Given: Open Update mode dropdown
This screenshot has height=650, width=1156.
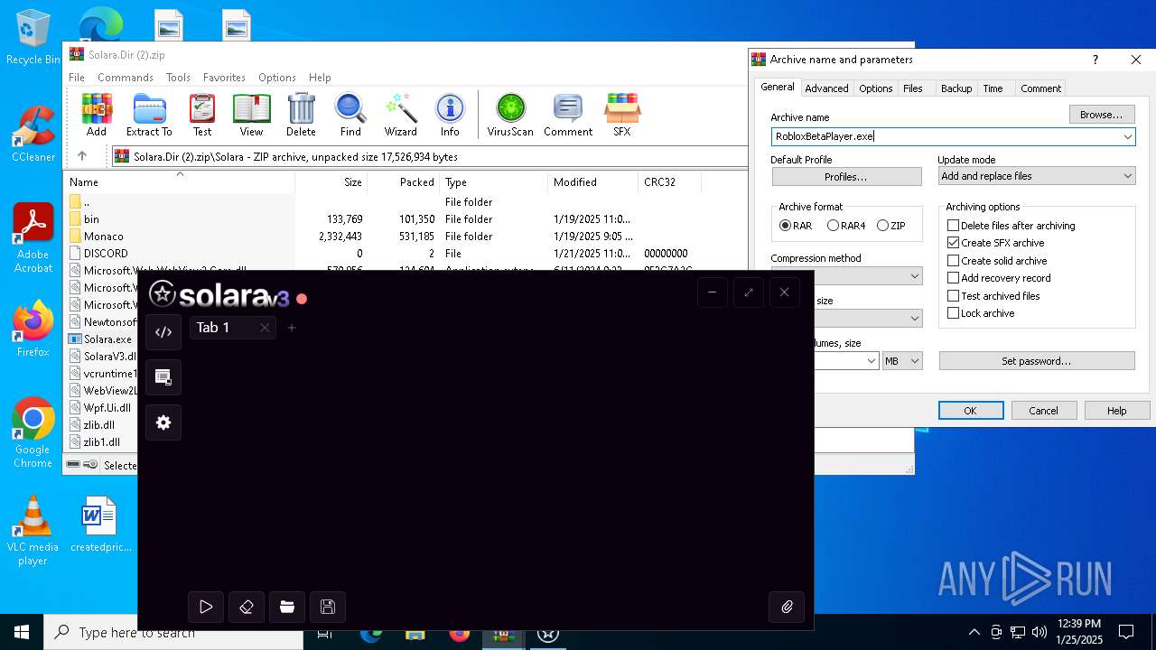Looking at the screenshot, I should tap(1036, 176).
